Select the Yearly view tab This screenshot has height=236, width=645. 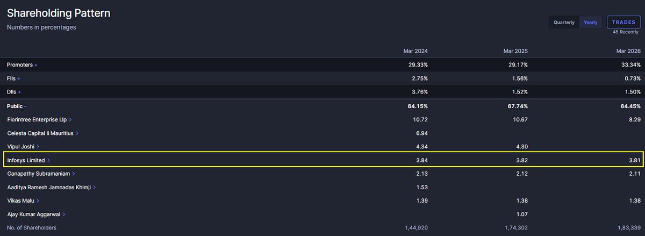pos(590,23)
